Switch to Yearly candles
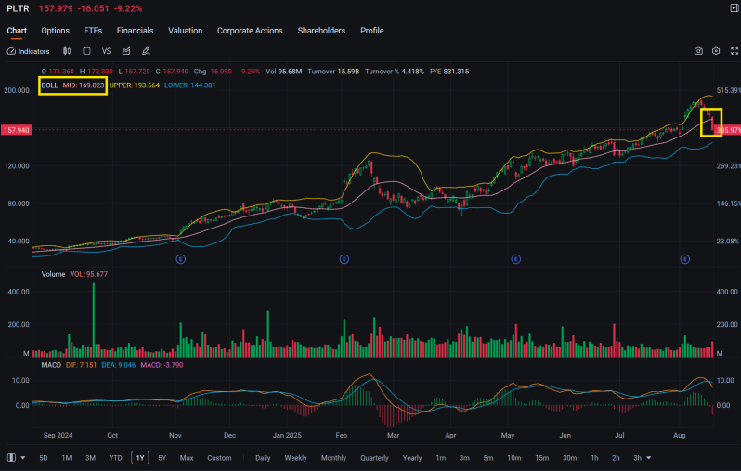Viewport: 741px width, 471px height. (412, 458)
